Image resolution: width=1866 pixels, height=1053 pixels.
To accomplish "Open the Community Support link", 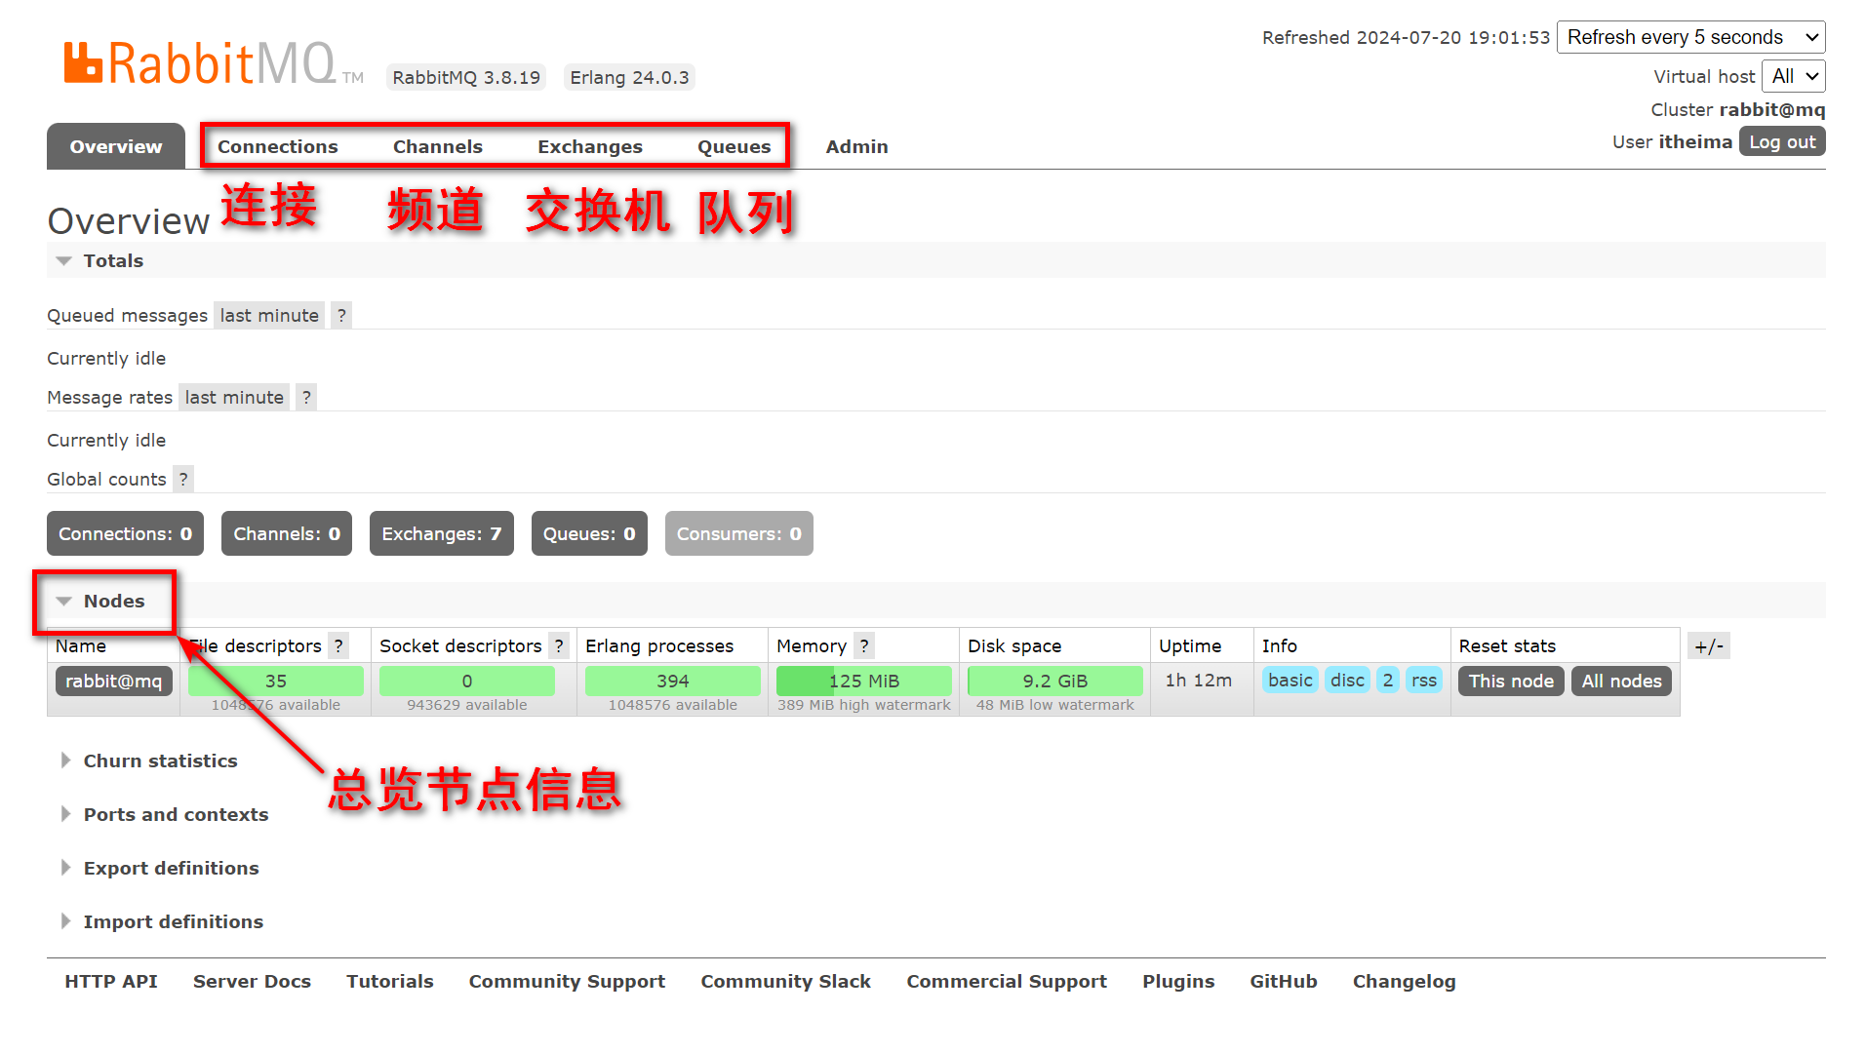I will (x=567, y=982).
